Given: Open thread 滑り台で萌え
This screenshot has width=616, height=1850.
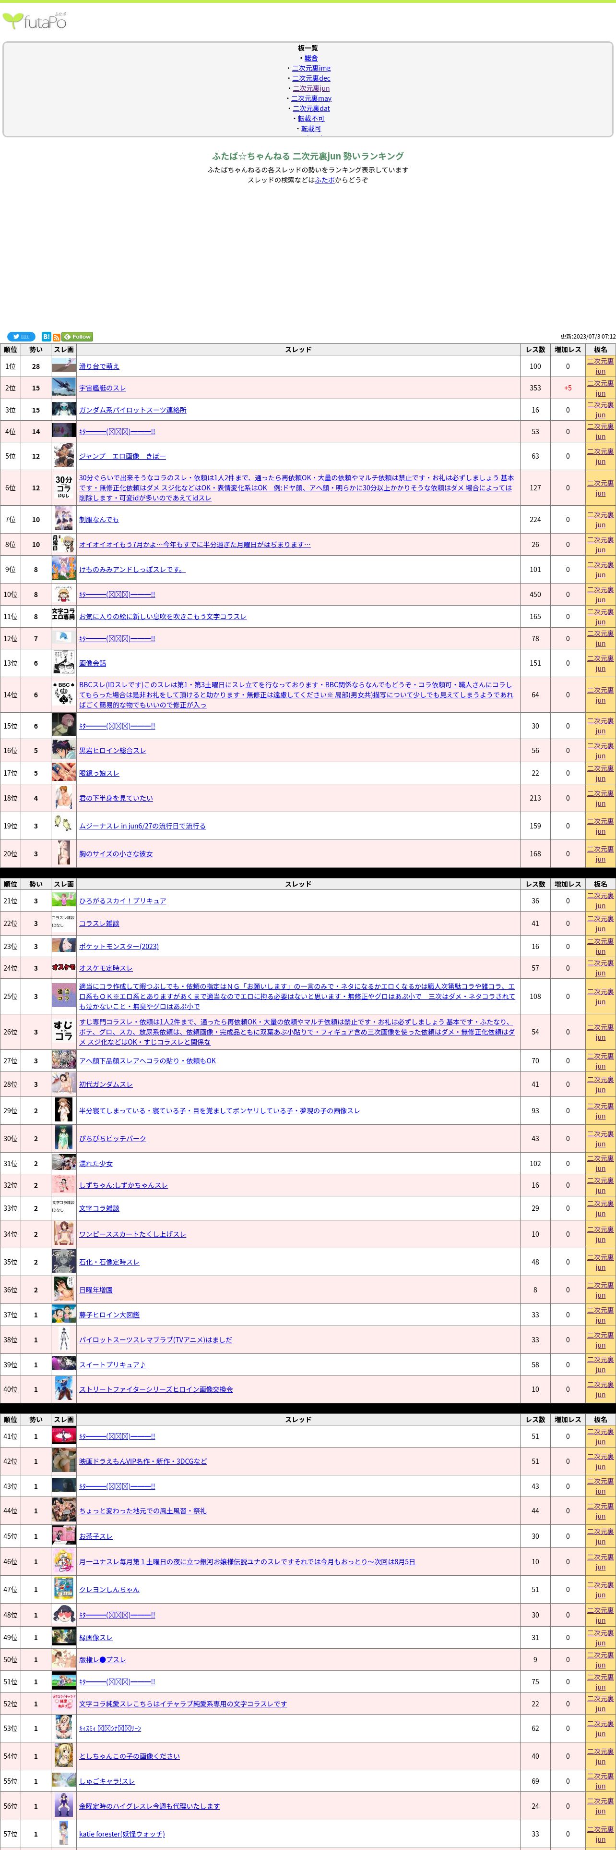Looking at the screenshot, I should pyautogui.click(x=99, y=366).
